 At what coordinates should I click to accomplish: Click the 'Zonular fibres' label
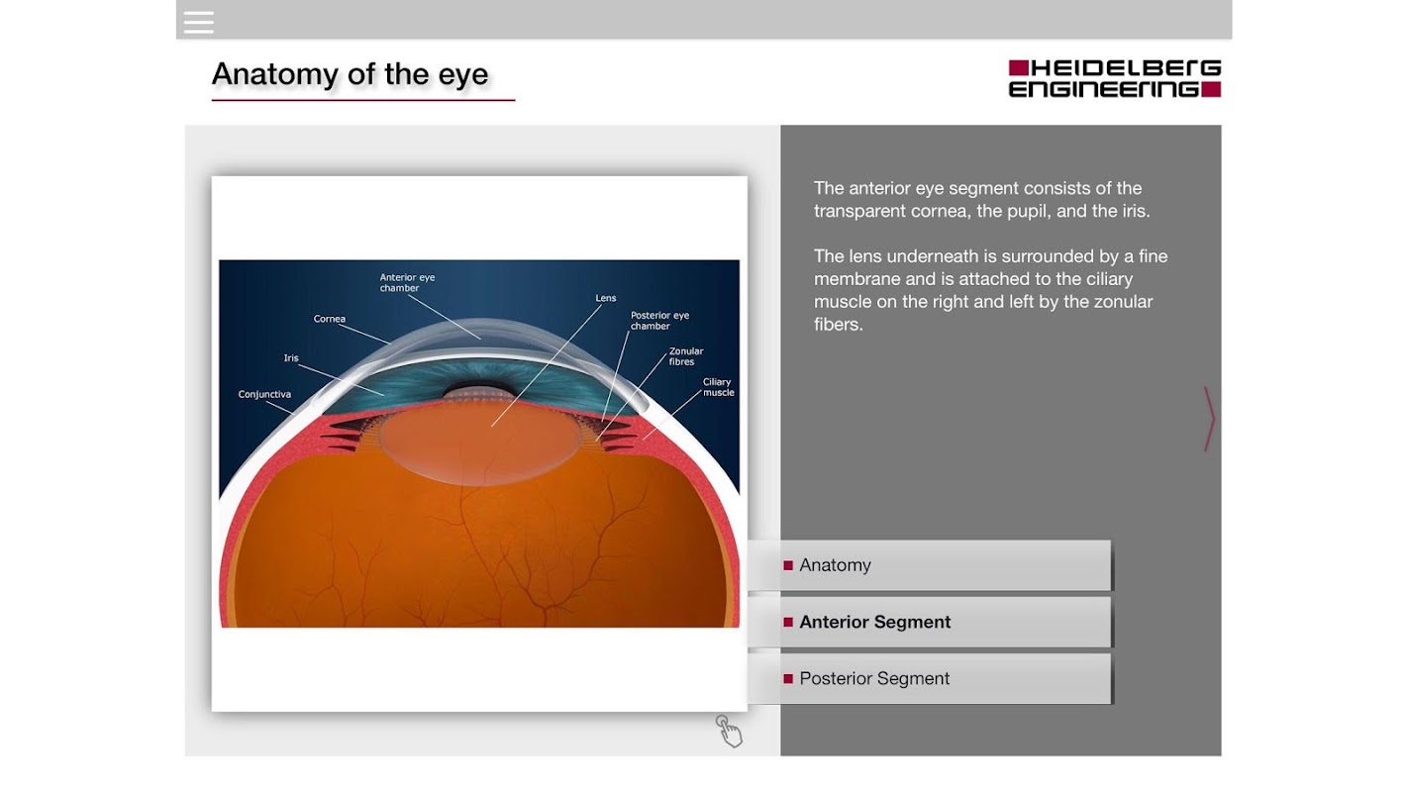(686, 356)
